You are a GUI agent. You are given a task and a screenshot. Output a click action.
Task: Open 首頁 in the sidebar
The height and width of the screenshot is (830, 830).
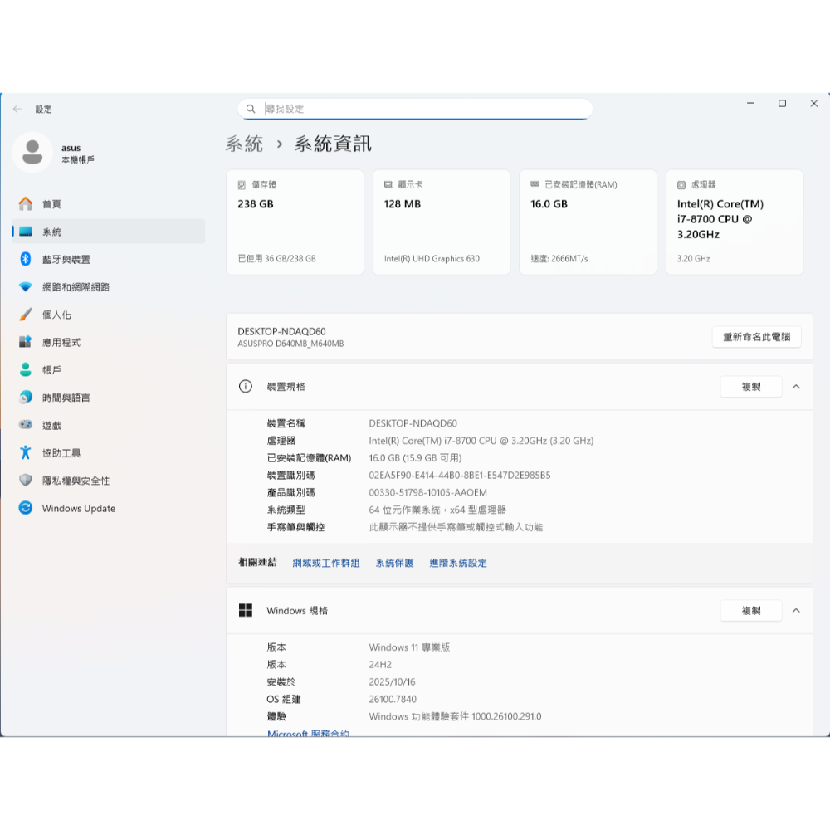point(109,204)
